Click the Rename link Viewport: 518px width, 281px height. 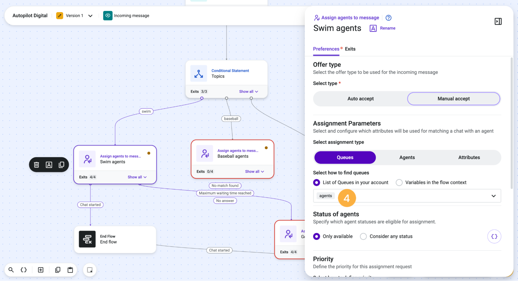pos(387,28)
